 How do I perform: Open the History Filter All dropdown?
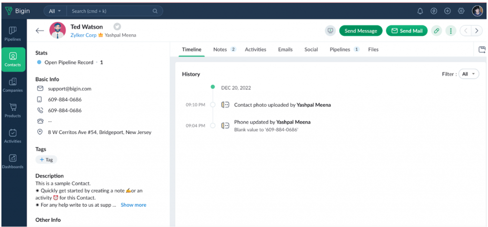point(469,74)
